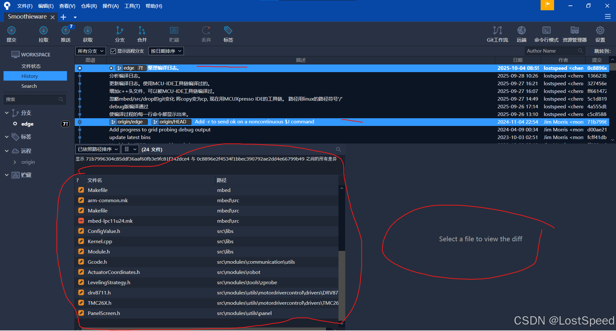616x331 pixels.
Task: Select commit 'update latest bins'
Action: tap(342, 137)
